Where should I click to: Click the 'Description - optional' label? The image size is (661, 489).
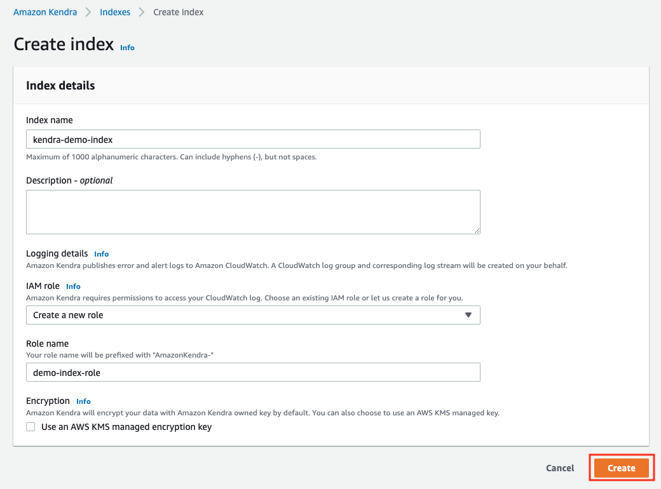click(x=69, y=181)
